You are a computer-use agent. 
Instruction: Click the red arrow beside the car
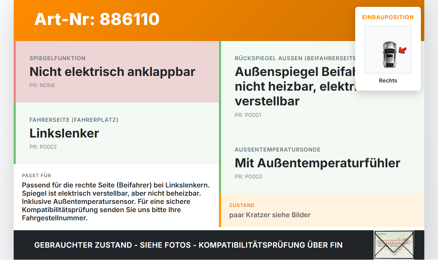point(402,51)
